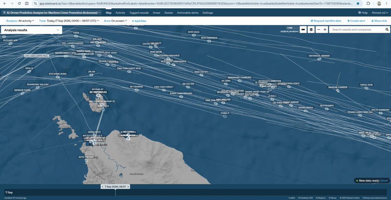The height and width of the screenshot is (200, 391).
Task: Click the browser address bar URL
Action: pos(196,4)
